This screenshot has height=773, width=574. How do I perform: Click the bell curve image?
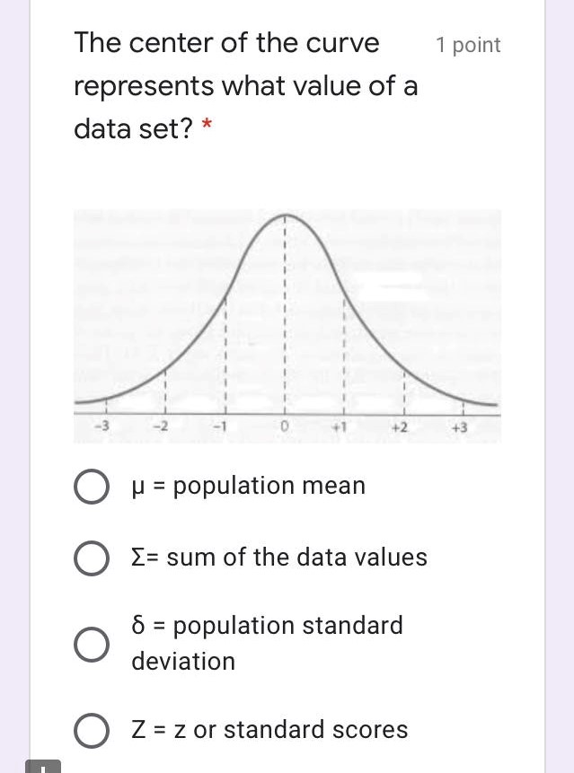(x=287, y=326)
